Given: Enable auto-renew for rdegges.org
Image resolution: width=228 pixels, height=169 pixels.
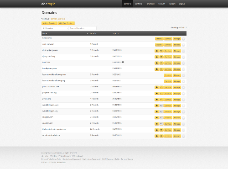Looking at the screenshot, I should (161, 124).
